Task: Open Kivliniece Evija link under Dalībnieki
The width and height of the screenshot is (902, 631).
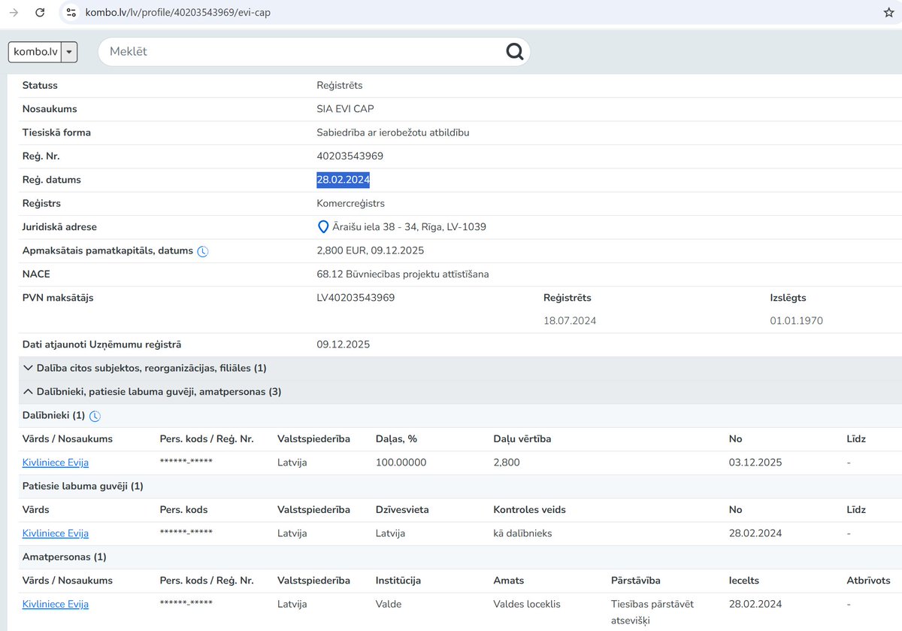Action: pos(56,463)
